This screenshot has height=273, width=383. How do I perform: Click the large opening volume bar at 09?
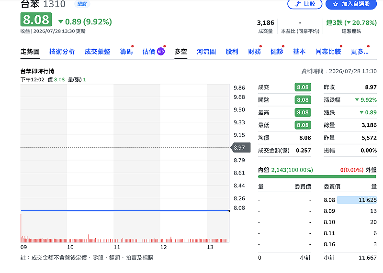[21, 228]
